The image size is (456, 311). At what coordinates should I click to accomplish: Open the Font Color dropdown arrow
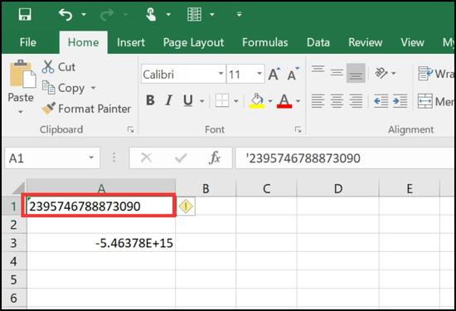(x=298, y=101)
